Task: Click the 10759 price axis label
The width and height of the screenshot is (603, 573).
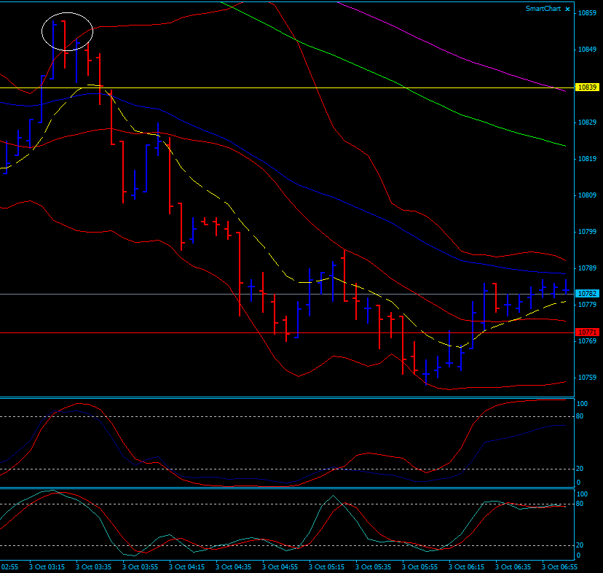Action: pyautogui.click(x=587, y=378)
